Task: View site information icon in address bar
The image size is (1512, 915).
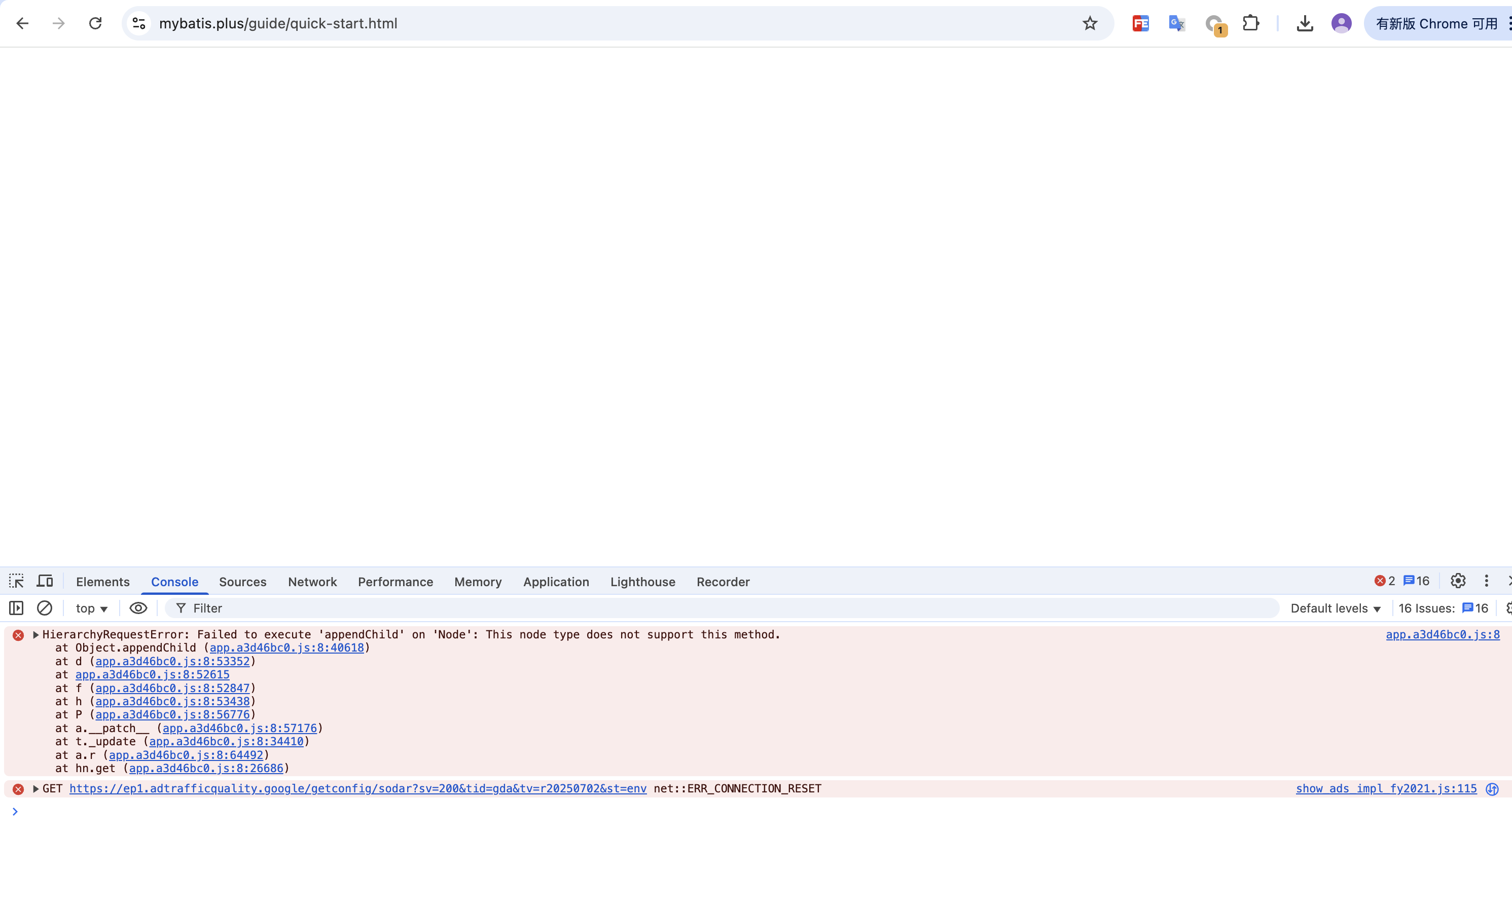Action: click(139, 23)
